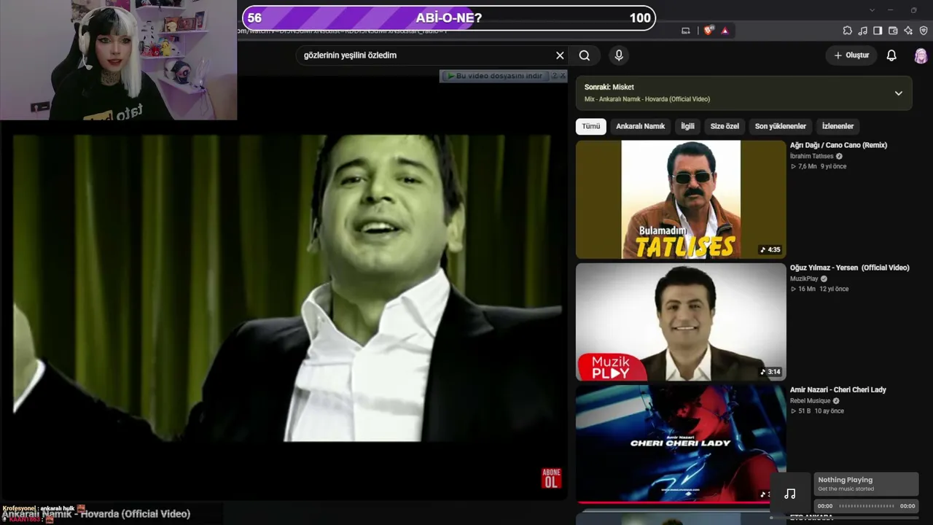Close the video download bar with X

tap(563, 76)
